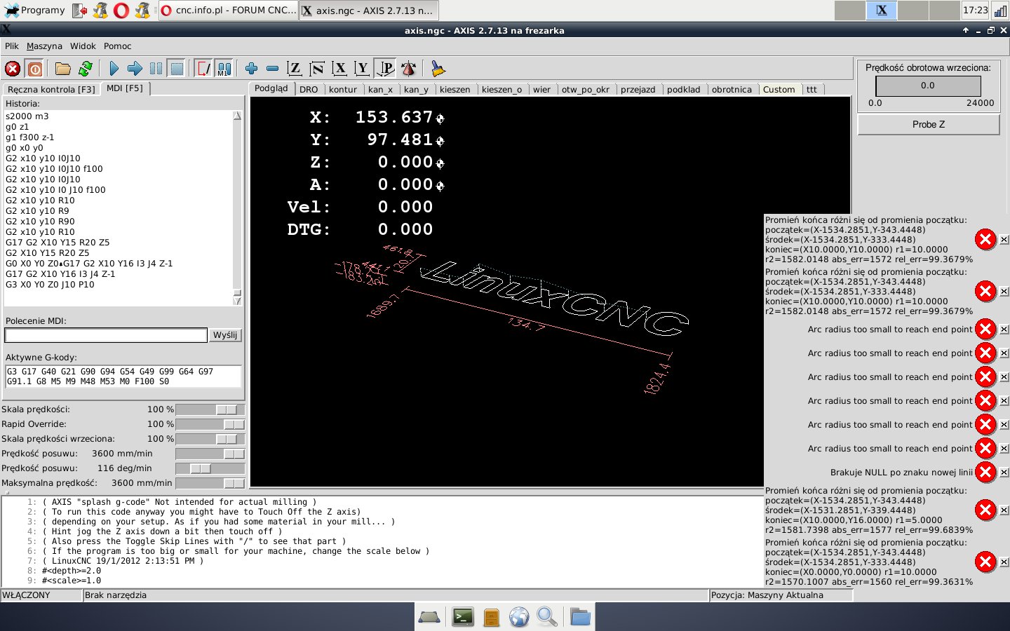Open the obrotnica tab
Viewport: 1010px width, 631px height.
click(732, 90)
